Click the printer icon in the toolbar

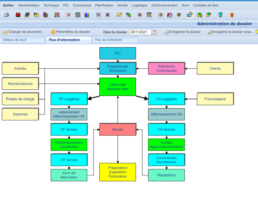pos(6,15)
